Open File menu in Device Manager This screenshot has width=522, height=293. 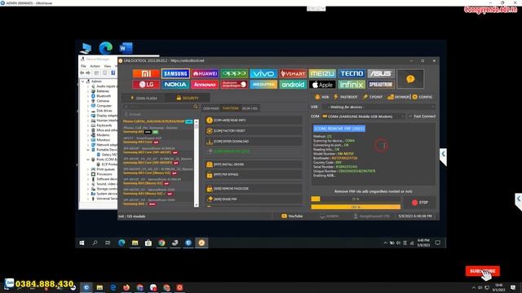point(83,66)
